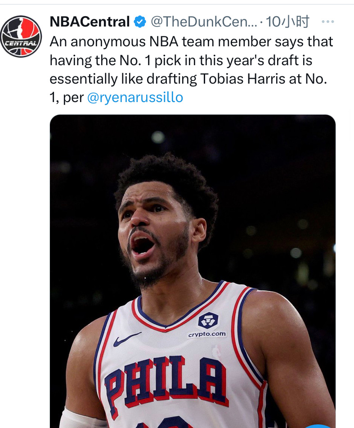Click the Crypto.com shield logo on jersey
Image resolution: width=354 pixels, height=428 pixels.
click(208, 320)
